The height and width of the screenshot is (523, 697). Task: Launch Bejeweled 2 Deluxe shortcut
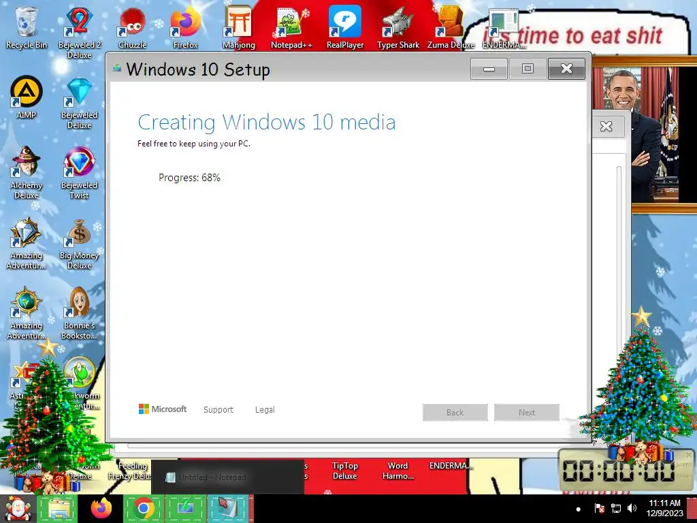tap(79, 33)
